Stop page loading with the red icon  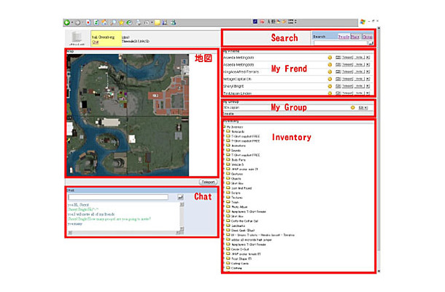[x=88, y=23]
